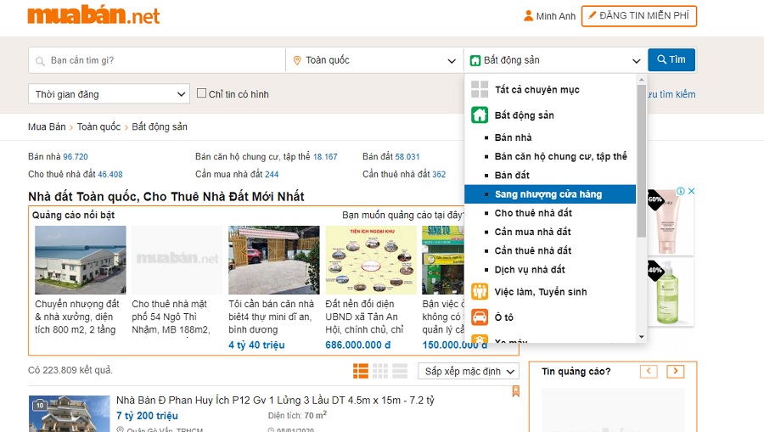Screen dimensions: 764x432
Task: Select Tất cả chuyên mục option
Action: coord(536,90)
